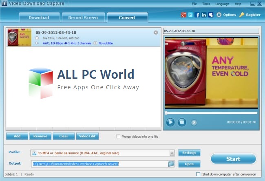Stop the preview playback

tap(182, 122)
